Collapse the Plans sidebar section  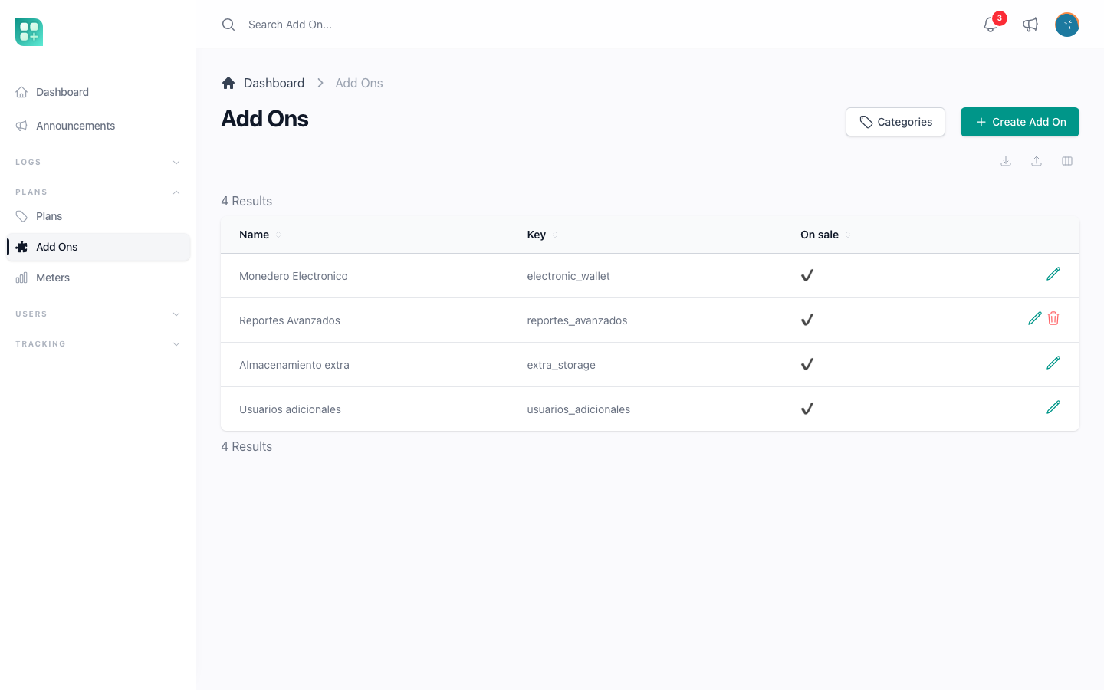[x=98, y=192]
